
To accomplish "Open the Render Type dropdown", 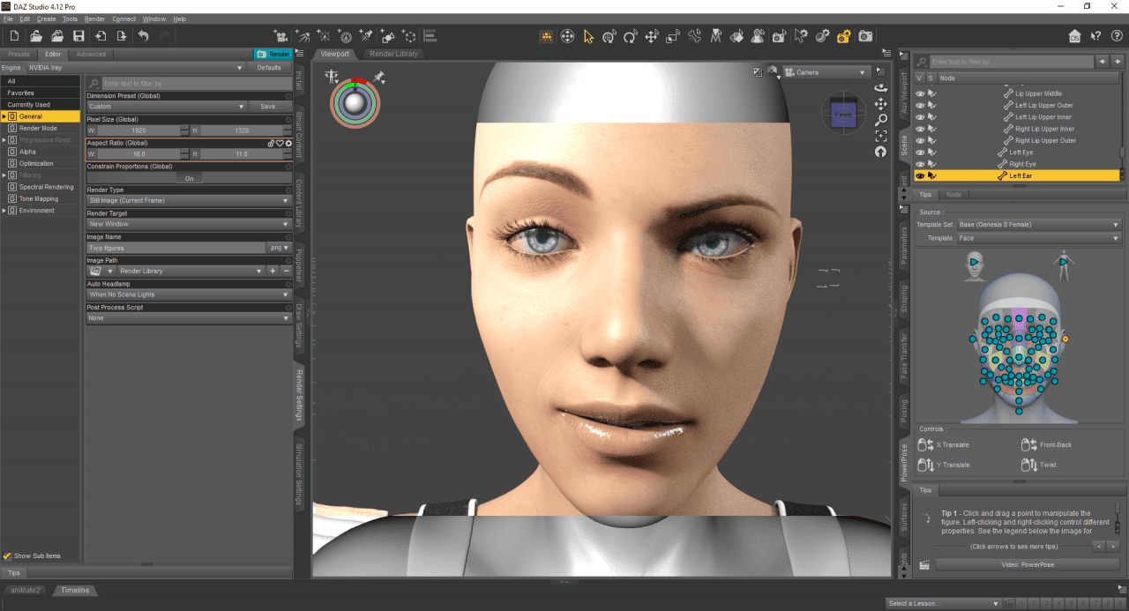I will point(190,200).
